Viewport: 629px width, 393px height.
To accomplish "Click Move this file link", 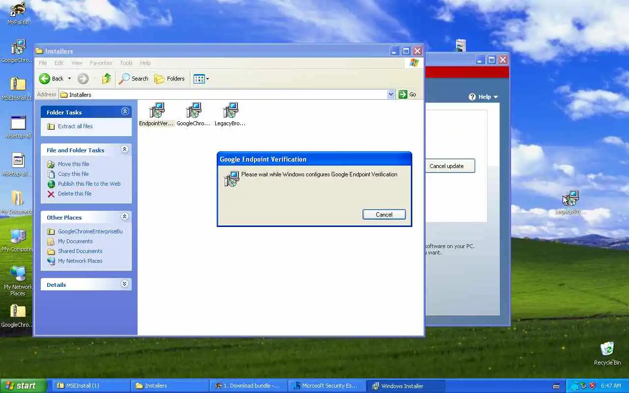I will 73,164.
